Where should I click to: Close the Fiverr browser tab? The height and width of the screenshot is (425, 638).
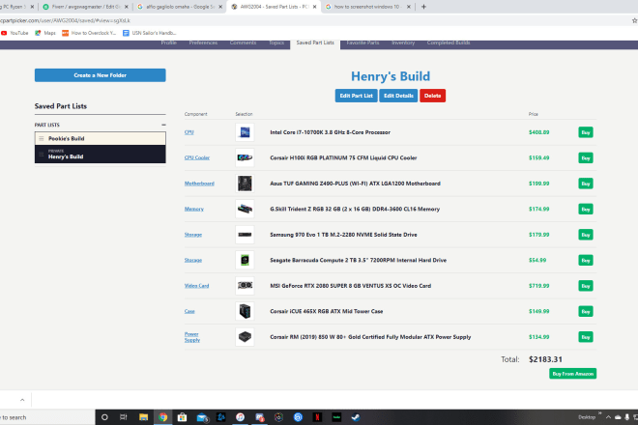126,7
